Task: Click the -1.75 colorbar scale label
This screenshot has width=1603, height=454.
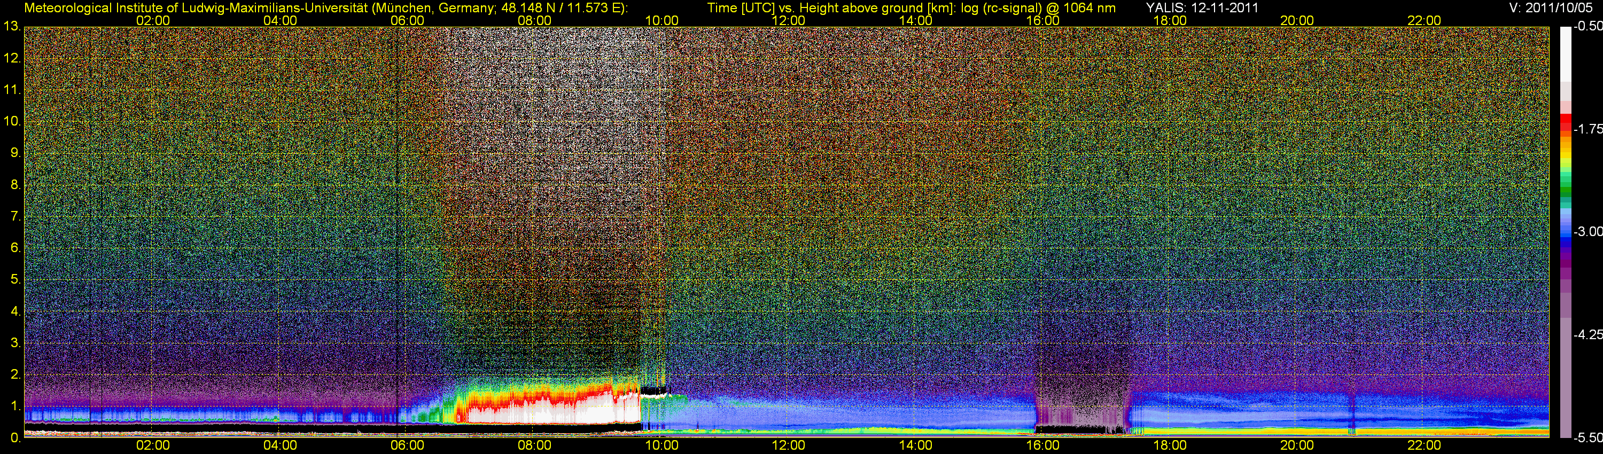Action: pyautogui.click(x=1588, y=129)
